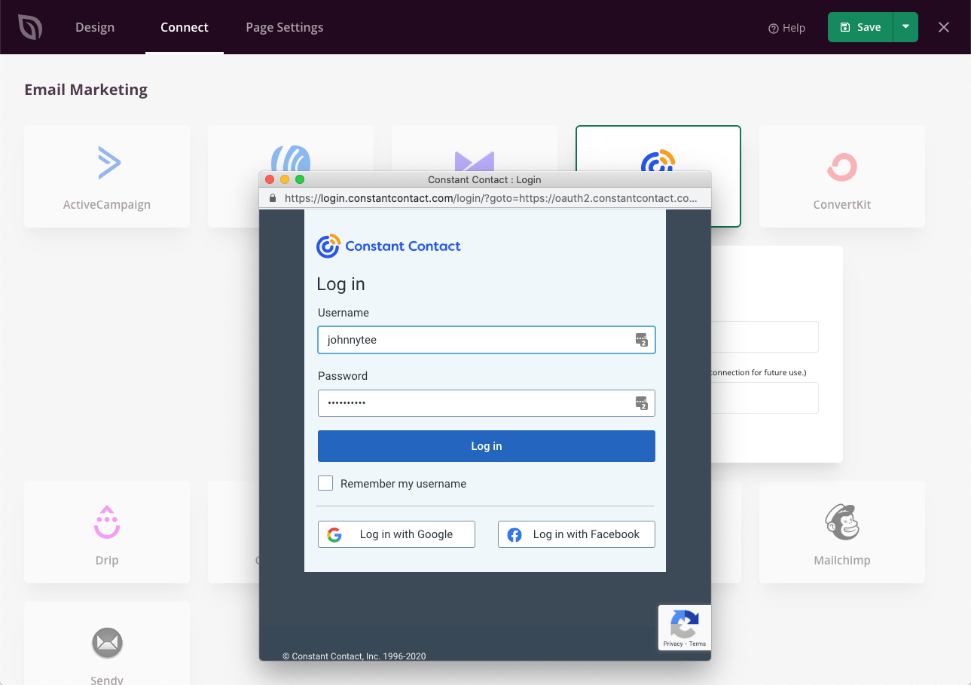Select the Constant Contact card icon behind popup
Image resolution: width=971 pixels, height=685 pixels.
click(x=658, y=160)
